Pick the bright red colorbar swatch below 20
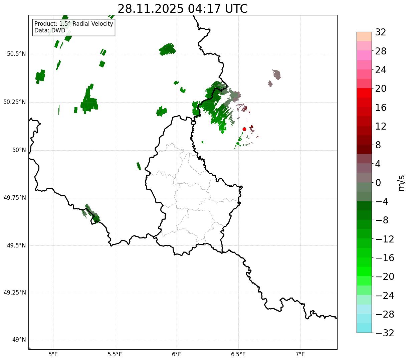The image size is (409, 361). pos(364,93)
